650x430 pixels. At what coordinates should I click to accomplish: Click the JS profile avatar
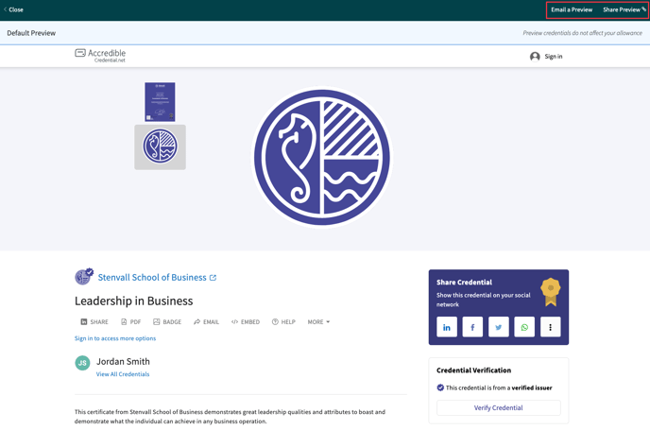click(83, 363)
